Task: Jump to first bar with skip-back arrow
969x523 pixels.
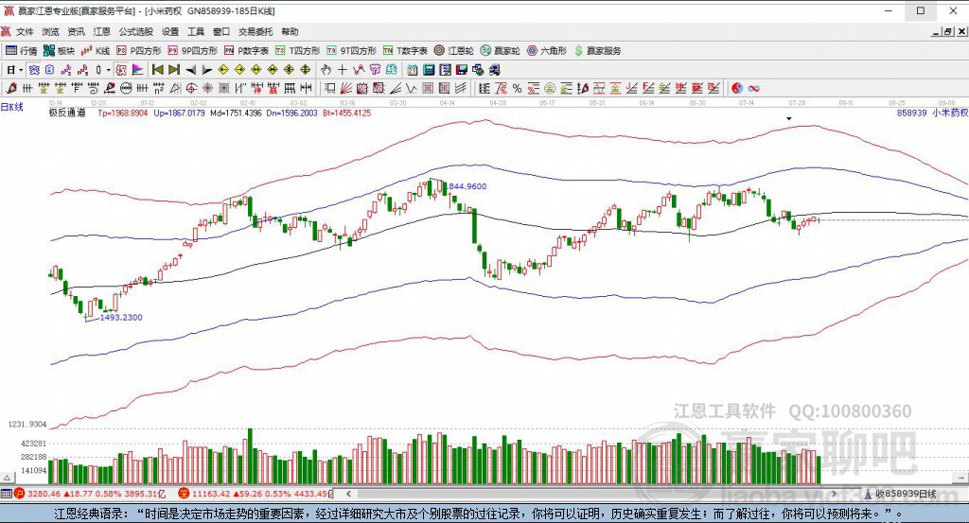Action: (158, 70)
